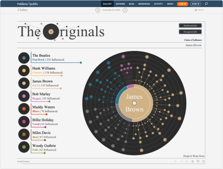Viewport: 223px width, 169px height.
Task: Click the Pop/Rock genre label
Action: click(x=39, y=60)
